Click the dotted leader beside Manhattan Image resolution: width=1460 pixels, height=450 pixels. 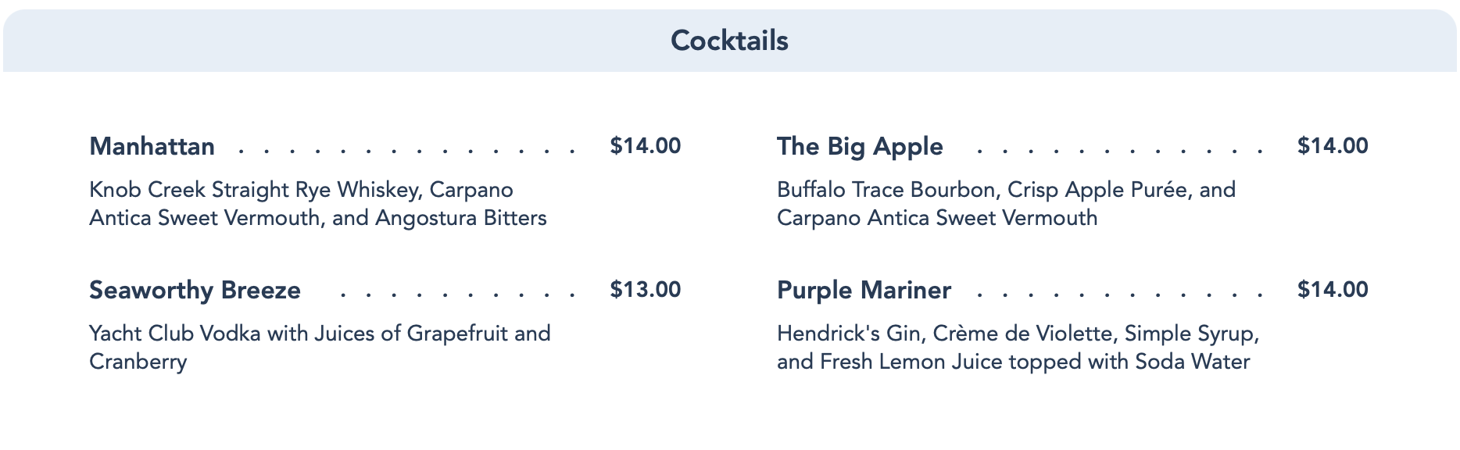click(406, 148)
